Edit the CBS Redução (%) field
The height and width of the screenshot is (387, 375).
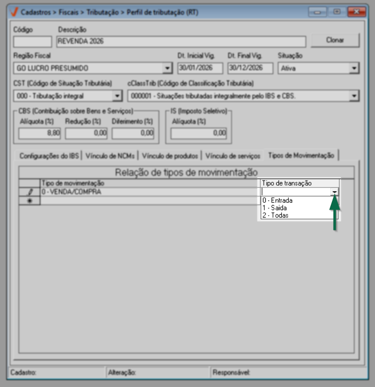[86, 133]
